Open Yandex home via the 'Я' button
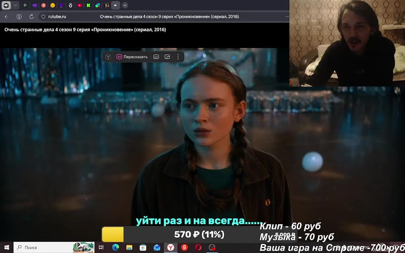405x253 pixels. click(19, 17)
